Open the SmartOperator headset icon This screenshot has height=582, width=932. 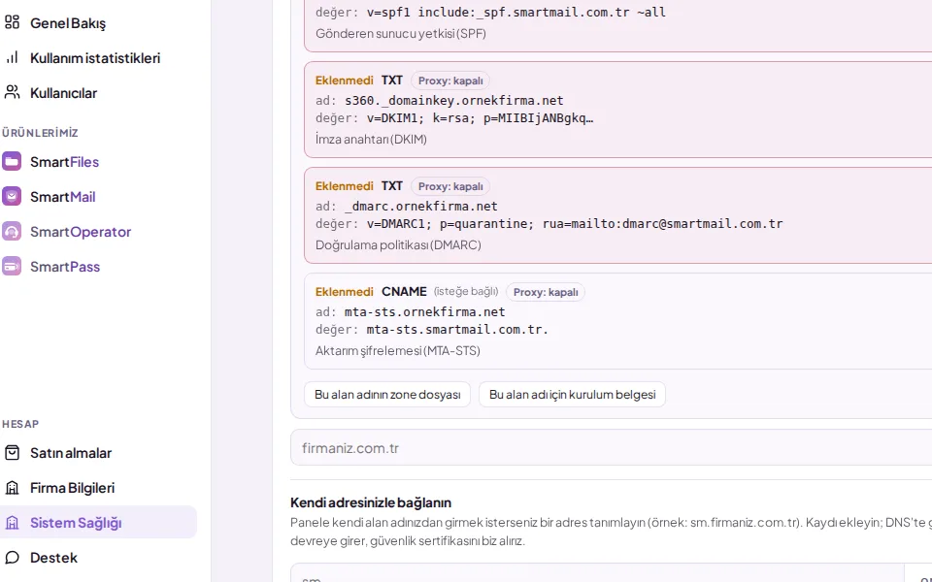[x=12, y=232]
